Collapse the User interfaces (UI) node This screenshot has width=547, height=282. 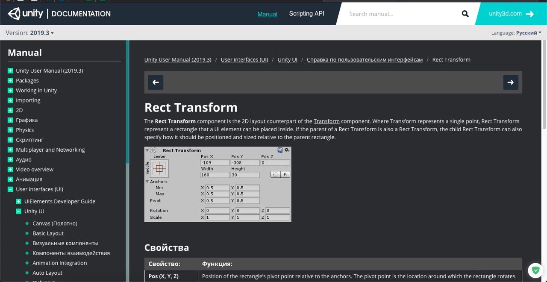click(x=10, y=189)
